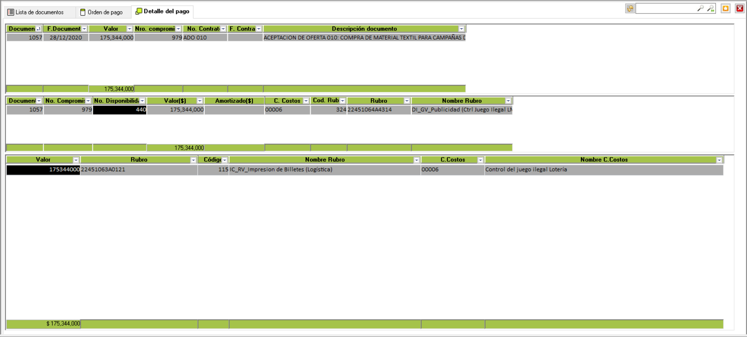
Task: Open the bottom-grid Nombre Rubro filter dropdown
Action: 416,160
